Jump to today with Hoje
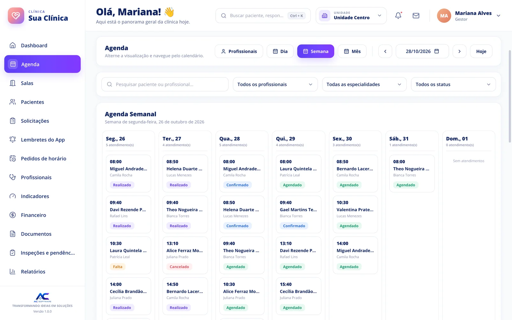Screen dimensions: 512x320 pos(481,51)
